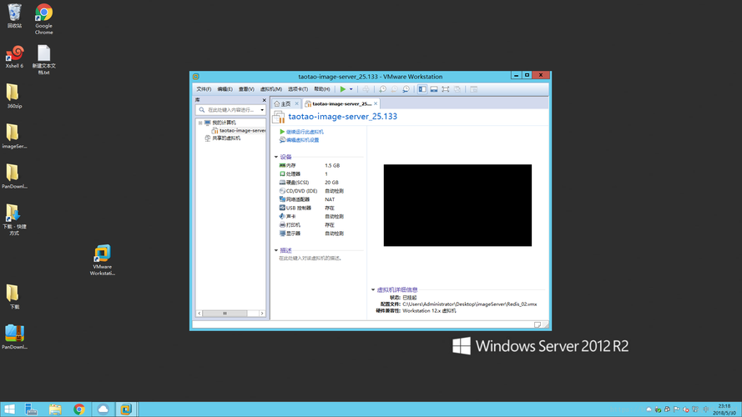Click the console view toolbar icon
This screenshot has width=742, height=417.
pos(474,89)
